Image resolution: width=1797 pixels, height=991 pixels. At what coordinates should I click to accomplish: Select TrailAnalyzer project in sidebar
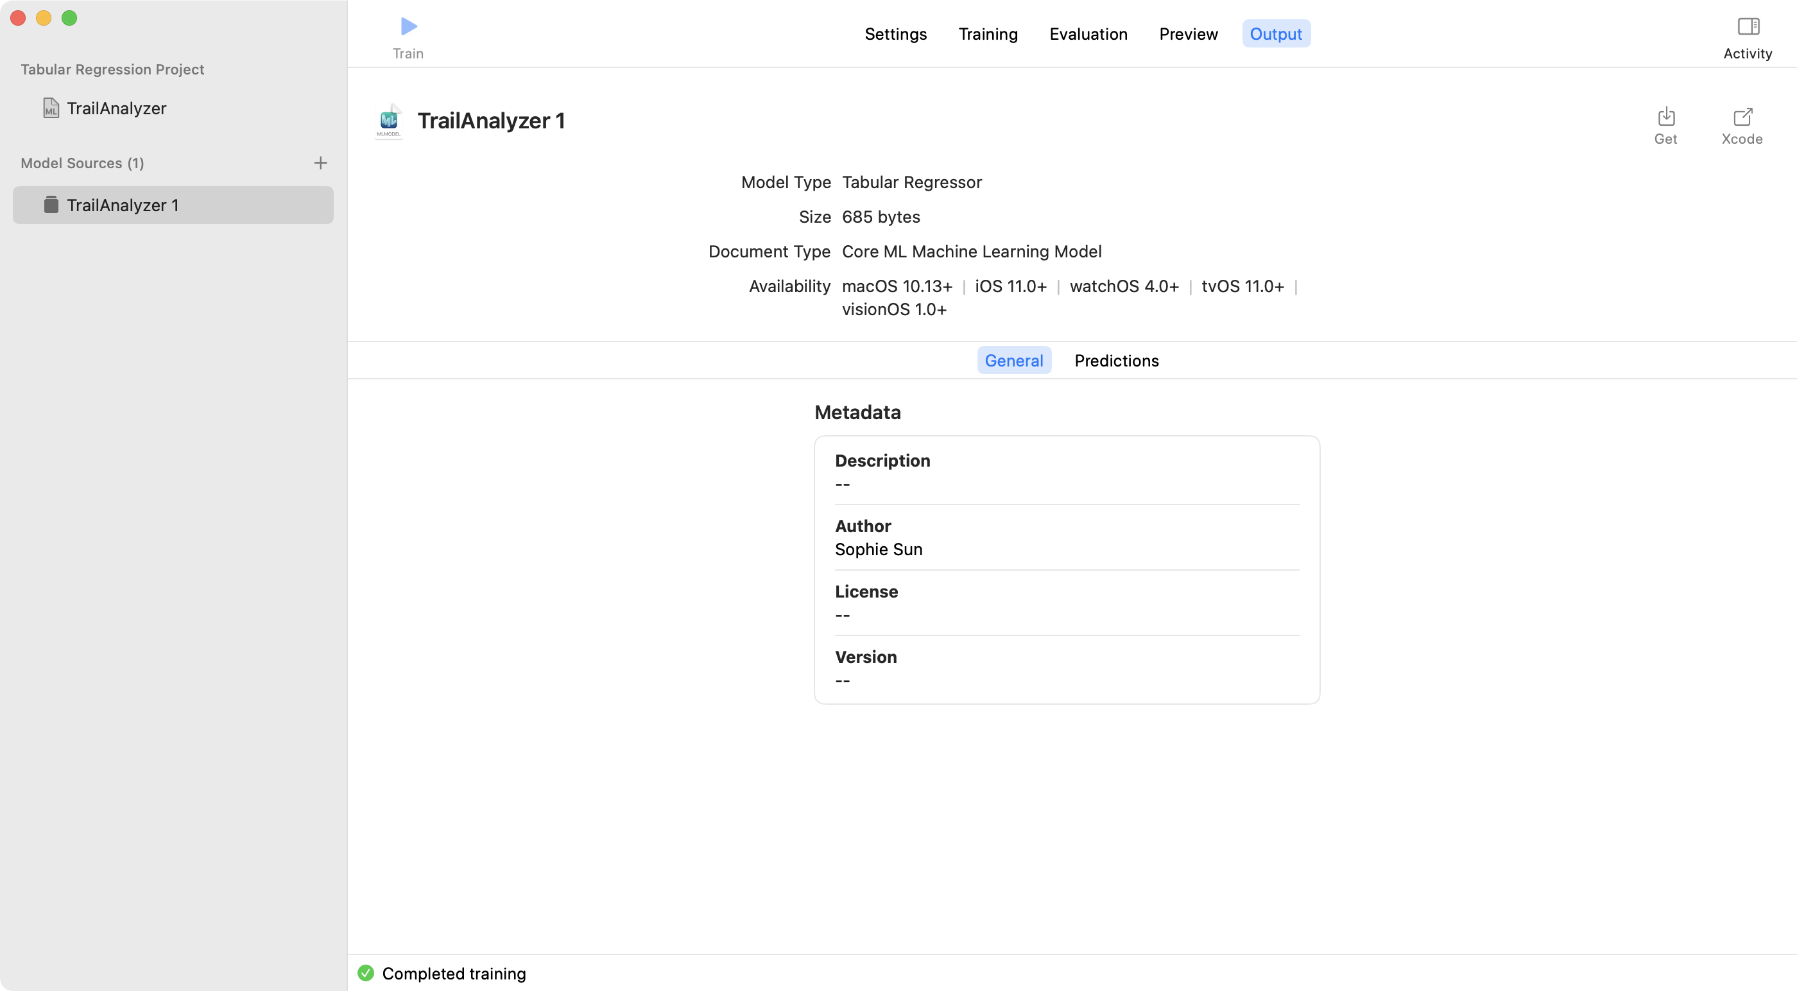point(173,108)
